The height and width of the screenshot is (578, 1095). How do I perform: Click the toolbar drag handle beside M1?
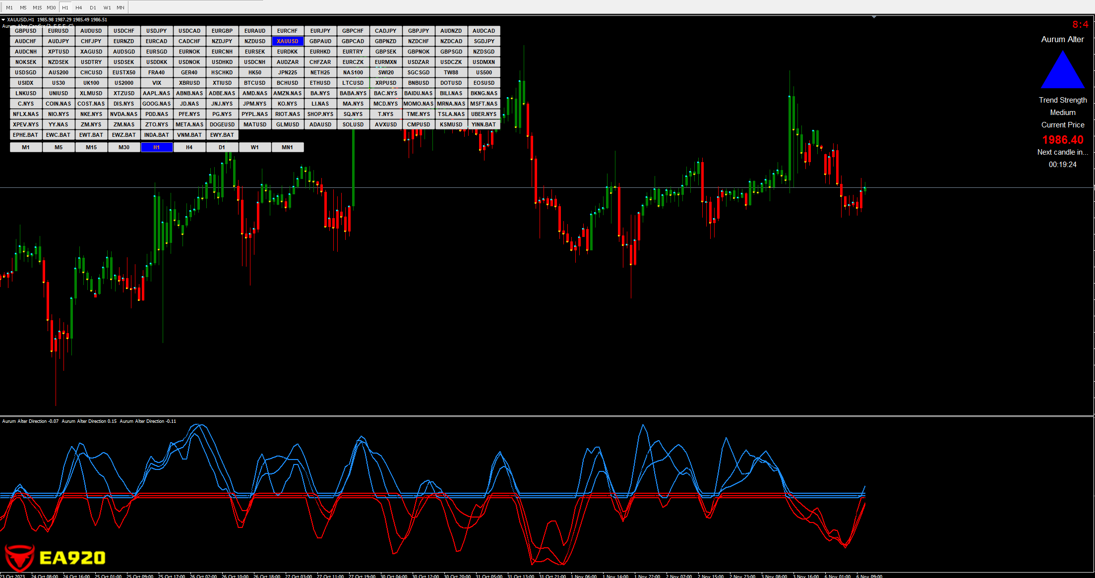coord(1,7)
